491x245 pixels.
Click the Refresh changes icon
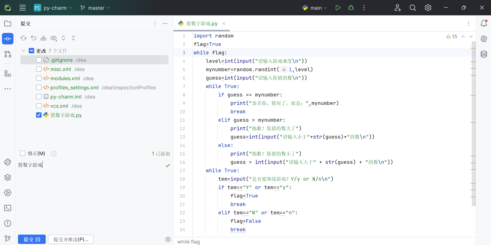point(24,38)
